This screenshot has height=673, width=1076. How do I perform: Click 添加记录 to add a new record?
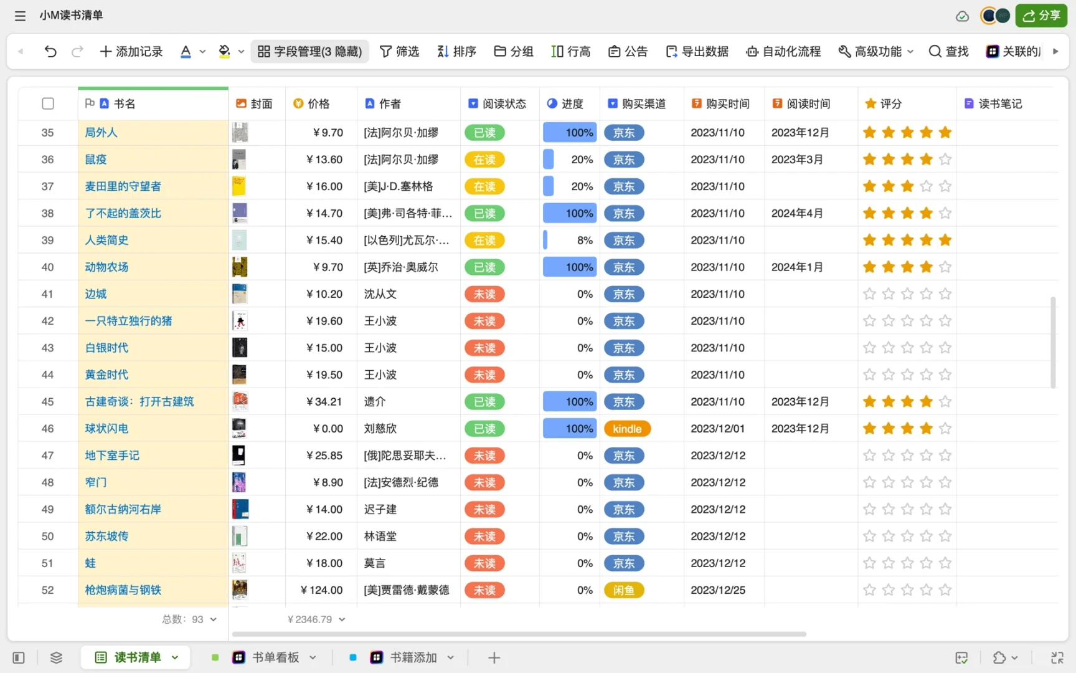(x=131, y=51)
